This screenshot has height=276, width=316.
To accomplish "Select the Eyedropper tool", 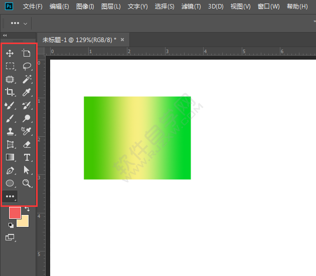I will tap(27, 92).
